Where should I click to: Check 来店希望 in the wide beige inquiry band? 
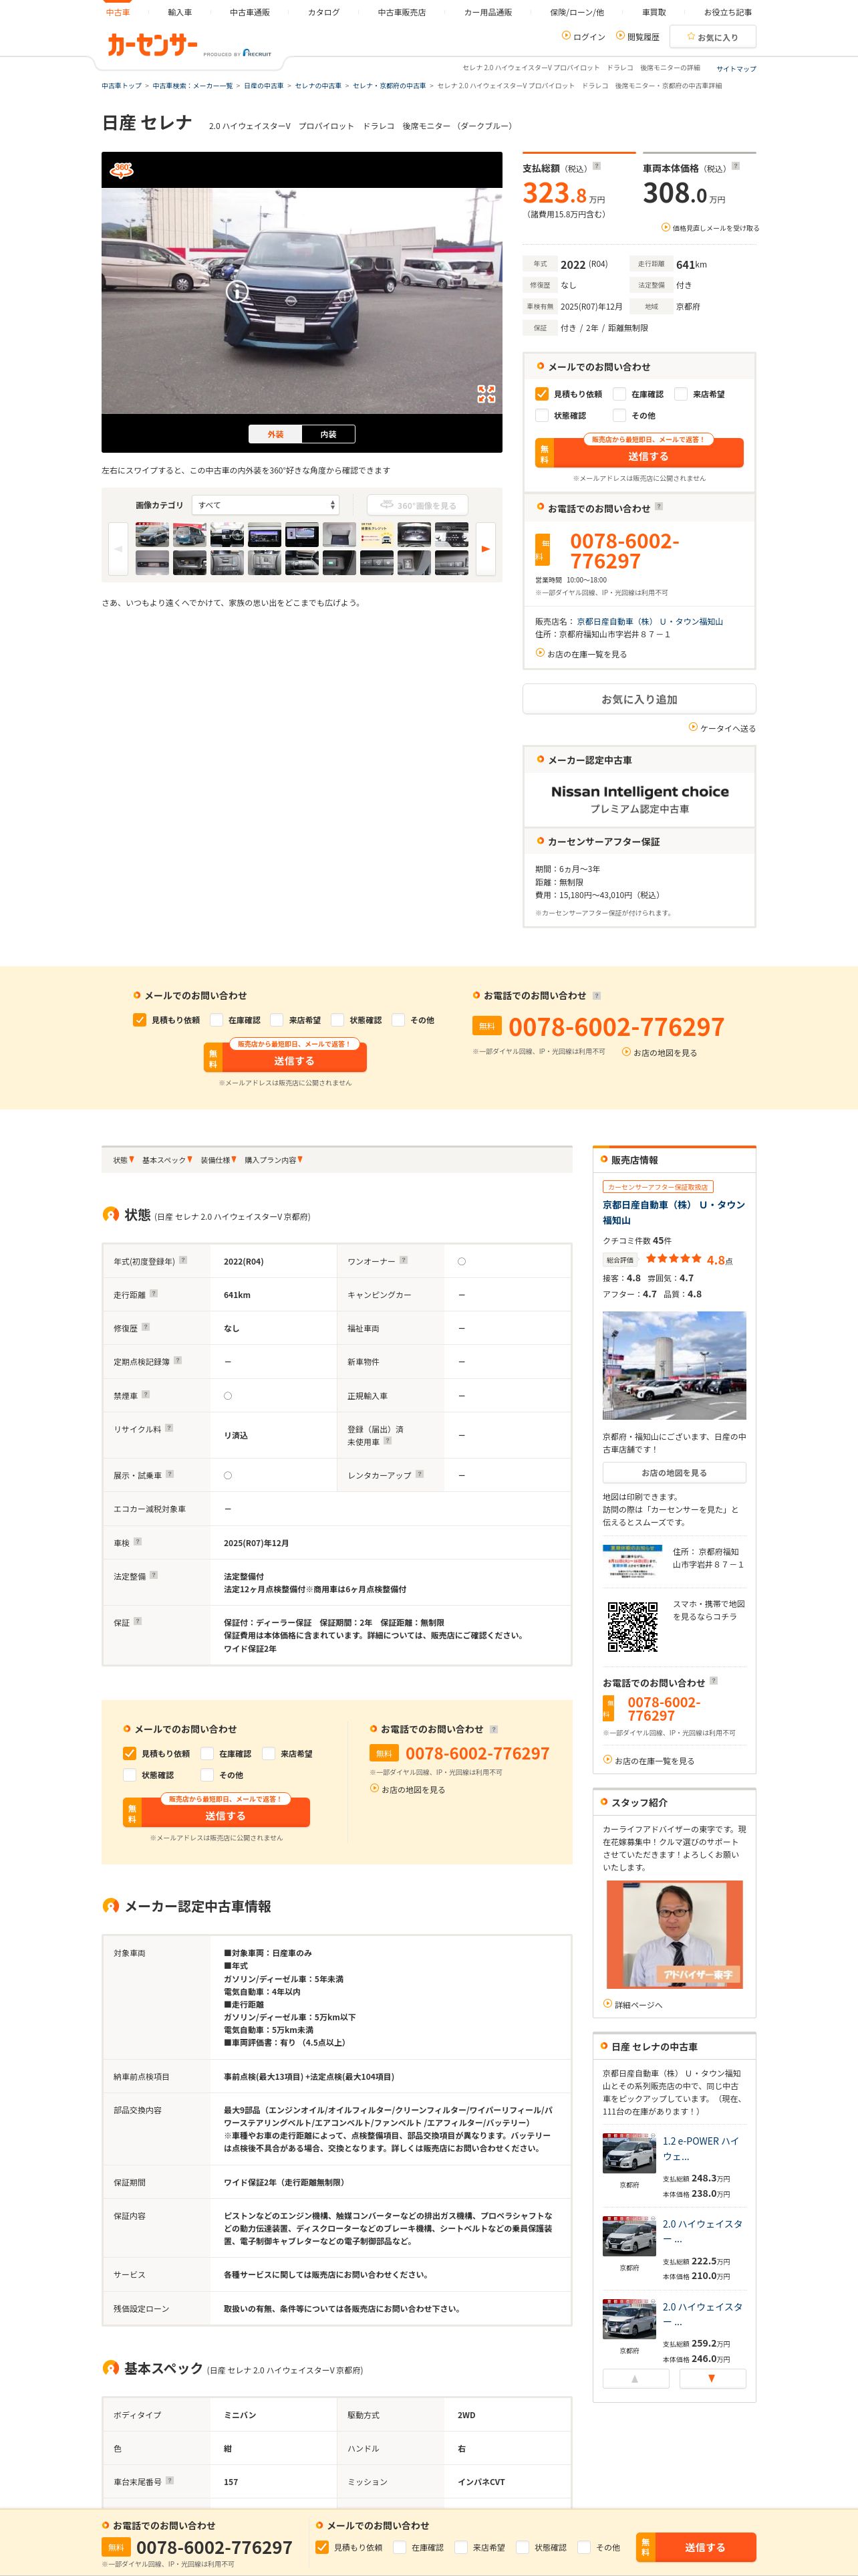pos(277,1020)
